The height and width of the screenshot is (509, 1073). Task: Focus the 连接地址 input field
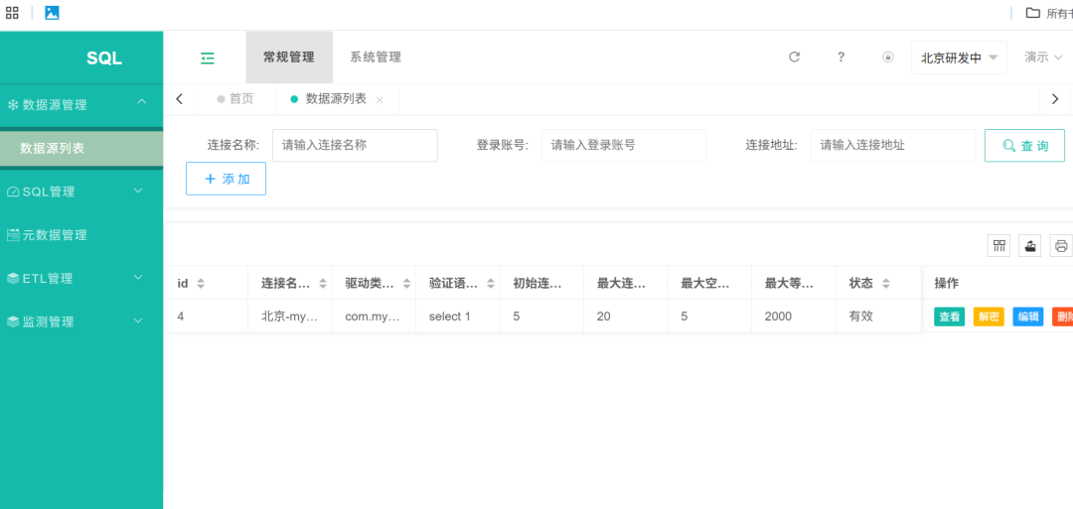[893, 146]
